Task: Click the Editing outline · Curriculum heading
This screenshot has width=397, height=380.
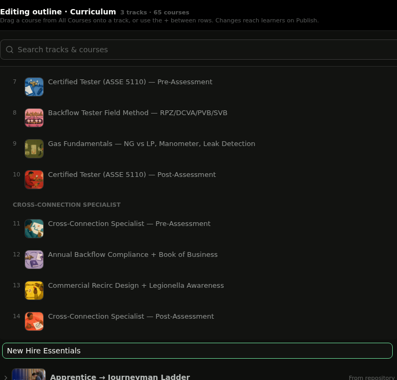Action: click(58, 12)
